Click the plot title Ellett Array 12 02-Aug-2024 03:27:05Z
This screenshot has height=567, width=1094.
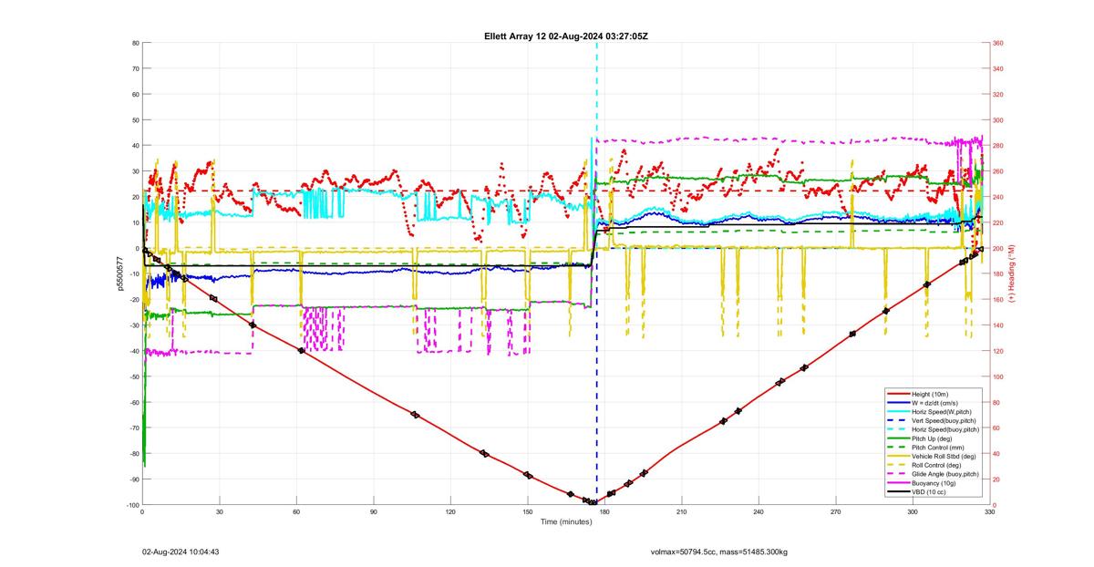coord(566,36)
